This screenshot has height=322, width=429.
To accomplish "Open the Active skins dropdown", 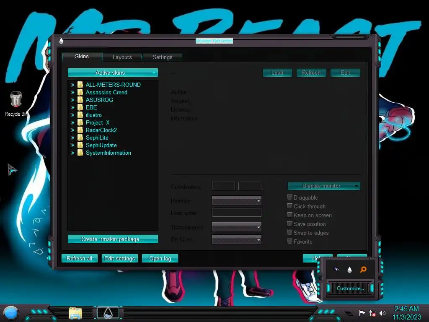I will click(x=113, y=73).
